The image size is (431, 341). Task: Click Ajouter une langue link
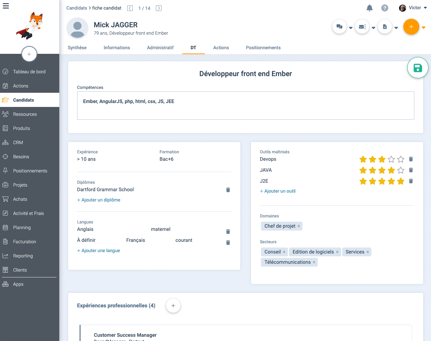98,250
